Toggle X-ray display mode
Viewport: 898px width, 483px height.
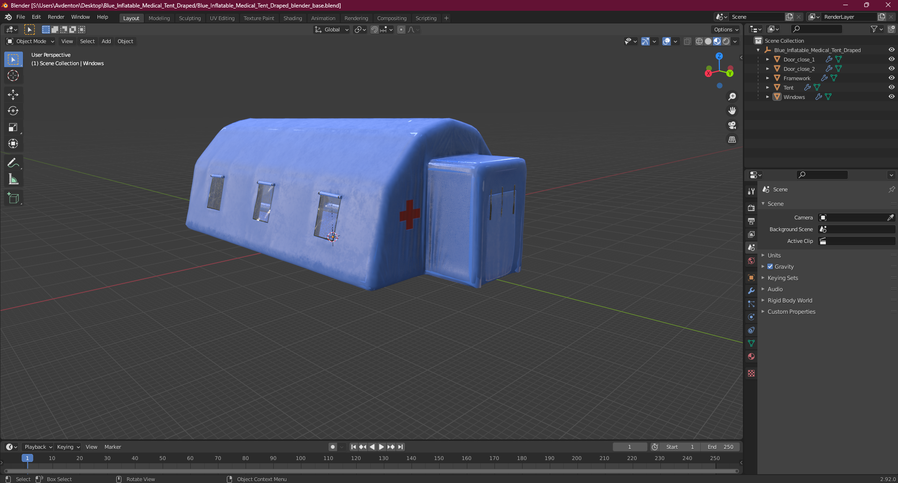click(x=688, y=41)
